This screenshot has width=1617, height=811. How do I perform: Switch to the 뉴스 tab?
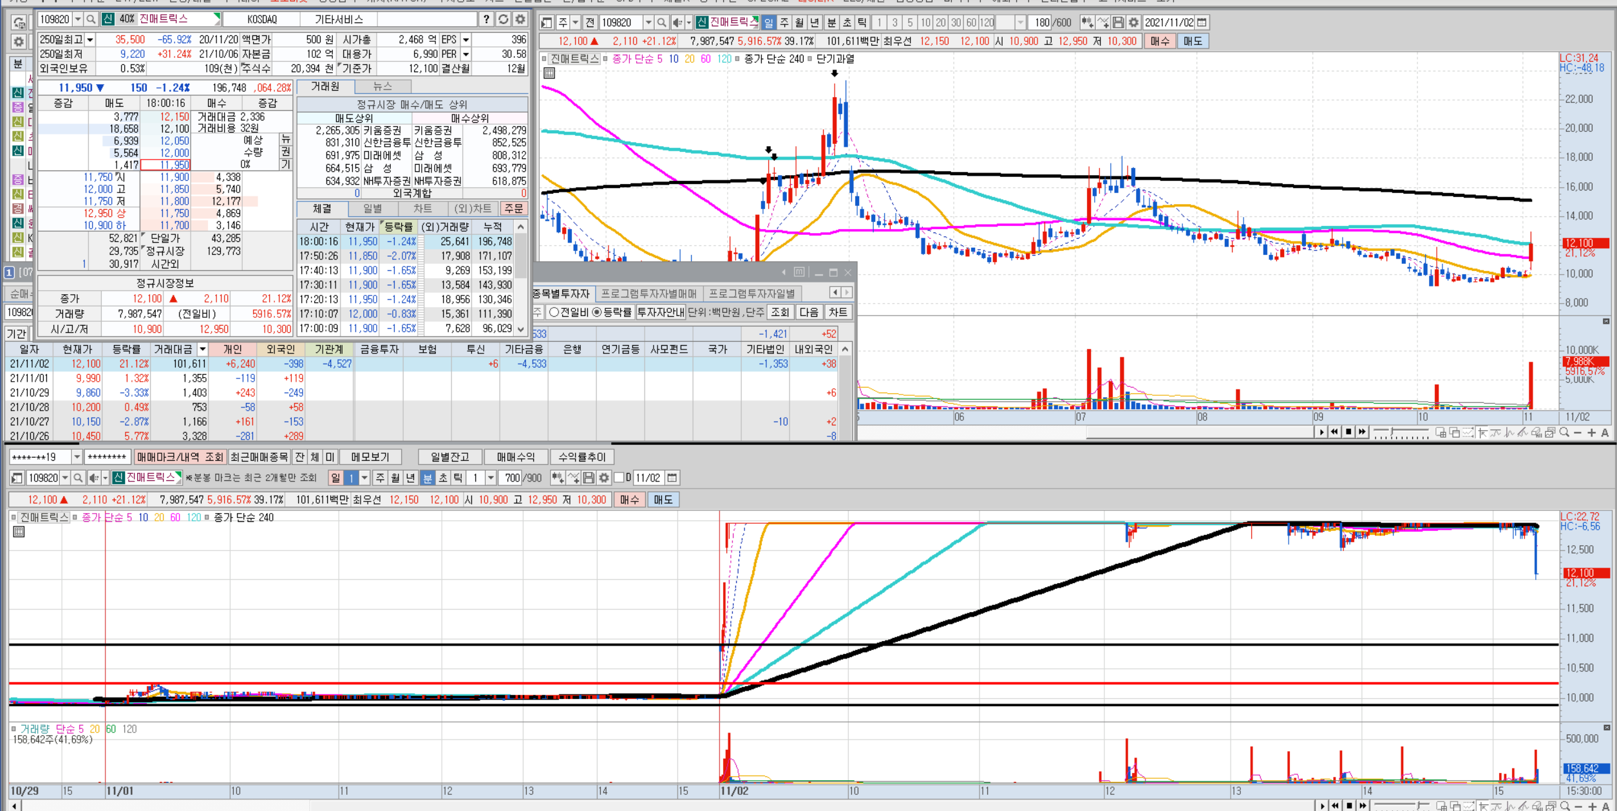(383, 86)
